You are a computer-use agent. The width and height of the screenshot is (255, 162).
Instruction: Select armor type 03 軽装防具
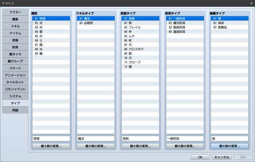point(185,27)
